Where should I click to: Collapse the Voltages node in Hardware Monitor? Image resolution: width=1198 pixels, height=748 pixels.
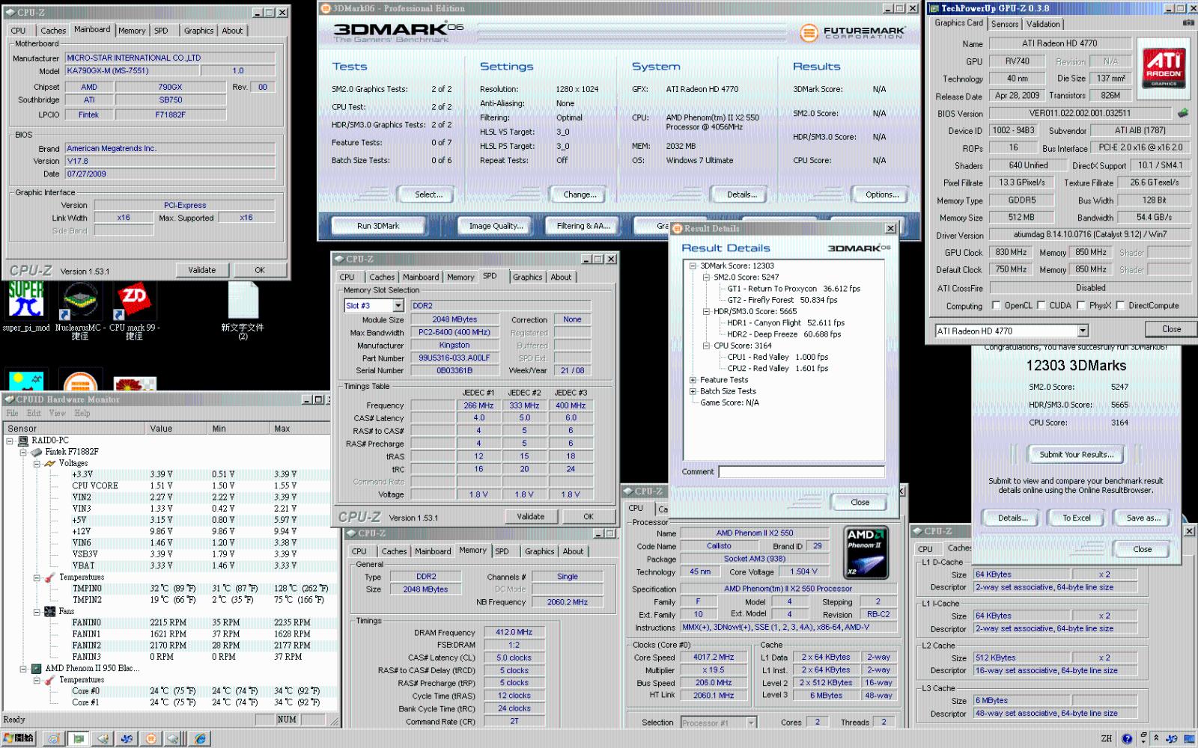[x=37, y=464]
